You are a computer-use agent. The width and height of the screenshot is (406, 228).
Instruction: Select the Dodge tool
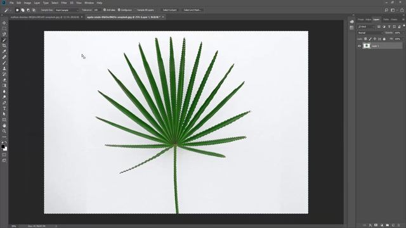tap(4, 97)
